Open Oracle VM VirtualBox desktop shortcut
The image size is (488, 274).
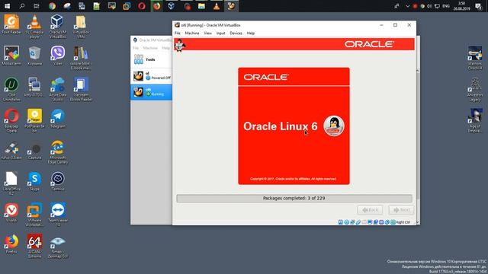58,26
